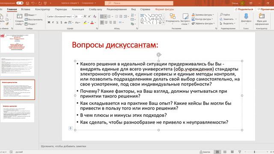The image size is (274, 154).
Task: Toggle italic К formatting
Action: tap(53, 22)
